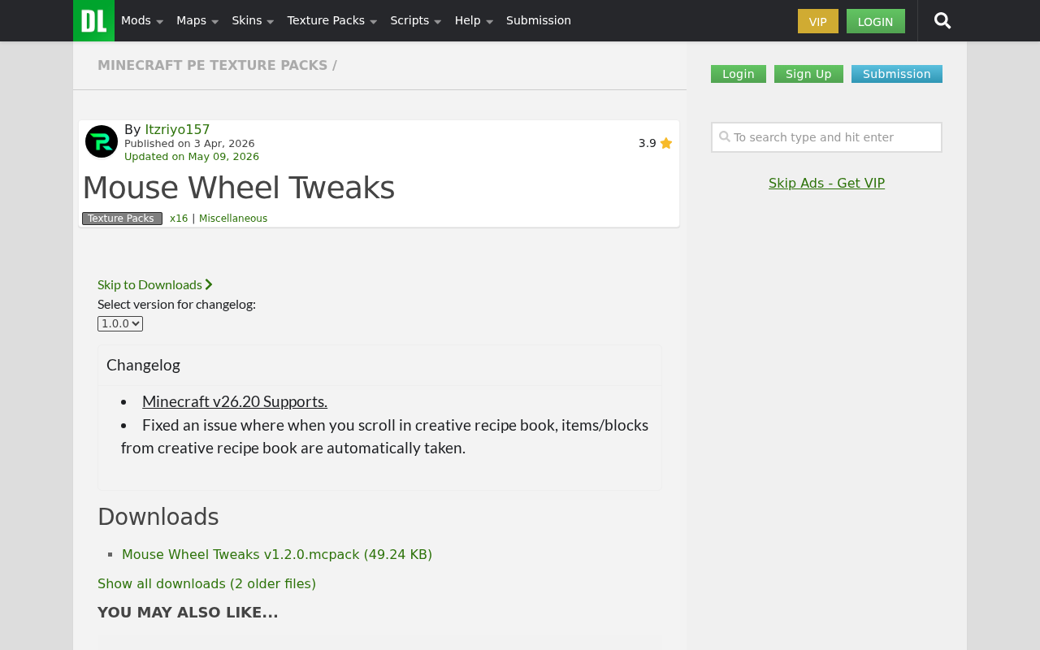This screenshot has width=1040, height=650.
Task: Click the Texture Packs category tag
Action: 122,219
